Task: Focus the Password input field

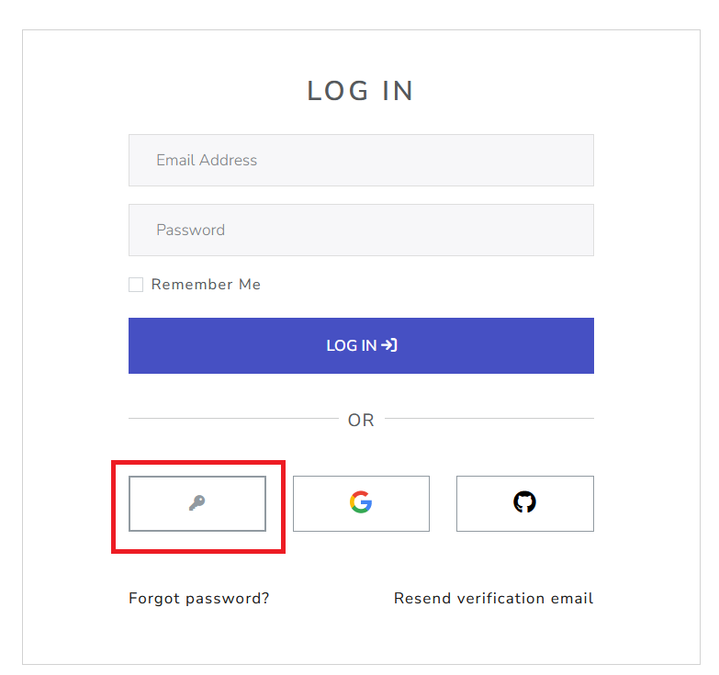Action: coord(361,230)
